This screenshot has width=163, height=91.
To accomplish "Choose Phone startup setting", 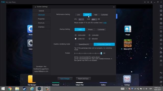I will click(x=90, y=30).
